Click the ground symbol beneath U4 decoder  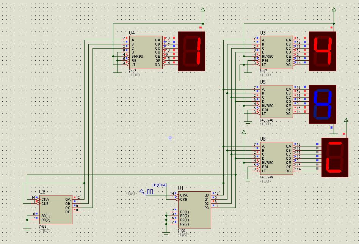click(118, 75)
